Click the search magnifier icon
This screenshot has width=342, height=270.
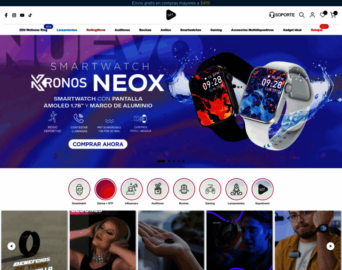point(301,15)
